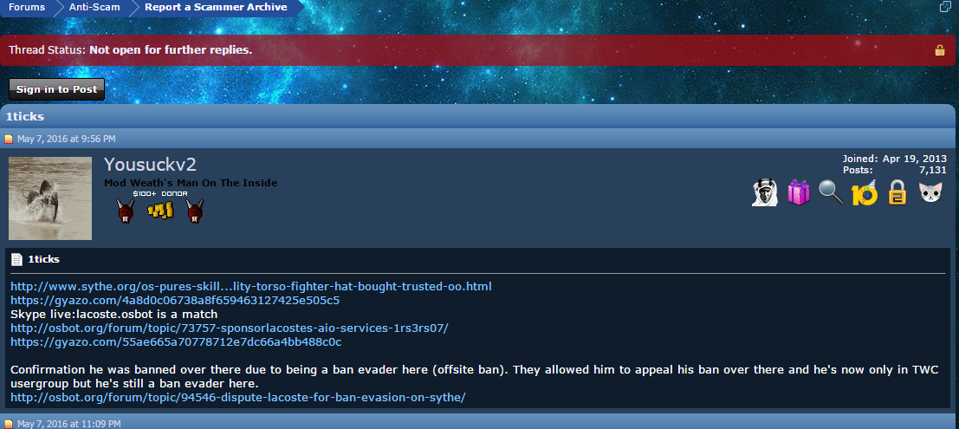Image resolution: width=959 pixels, height=429 pixels.
Task: Open Report a Scammer Archive breadcrumb
Action: [x=216, y=7]
